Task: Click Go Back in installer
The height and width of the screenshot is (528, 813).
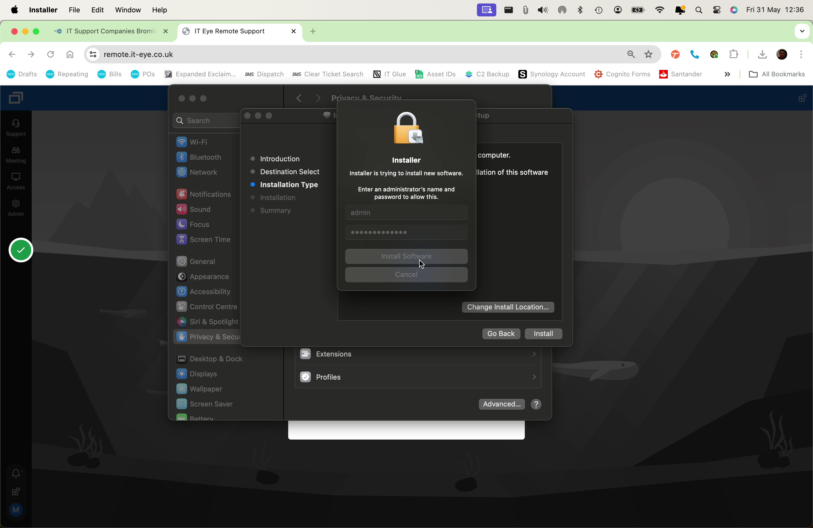Action: click(501, 334)
